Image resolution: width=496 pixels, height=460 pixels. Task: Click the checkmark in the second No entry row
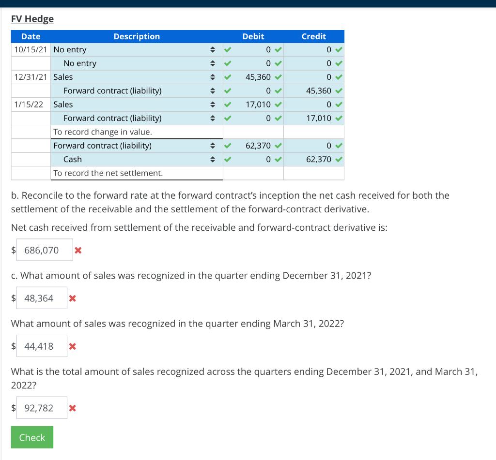(227, 63)
